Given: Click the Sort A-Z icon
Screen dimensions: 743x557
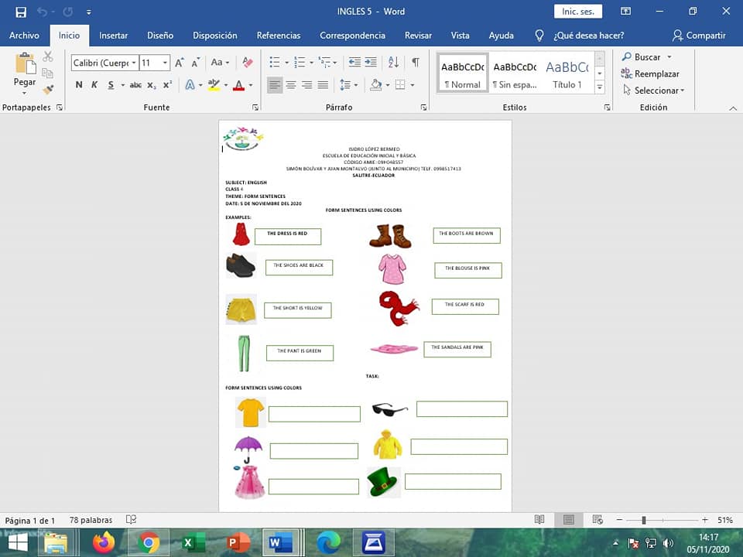Looking at the screenshot, I should [393, 63].
